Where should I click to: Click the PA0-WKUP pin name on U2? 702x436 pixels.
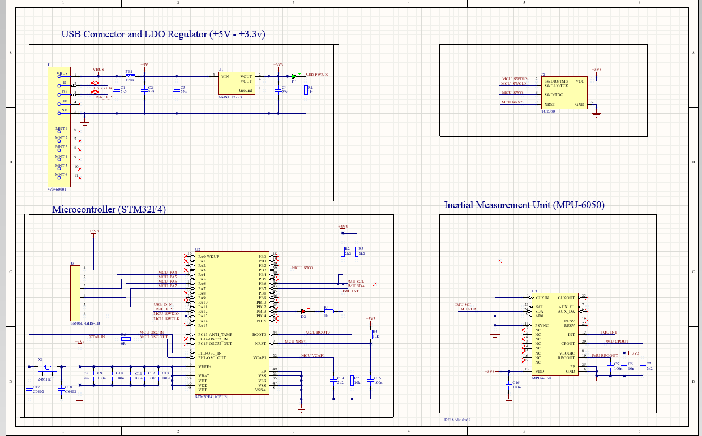208,256
